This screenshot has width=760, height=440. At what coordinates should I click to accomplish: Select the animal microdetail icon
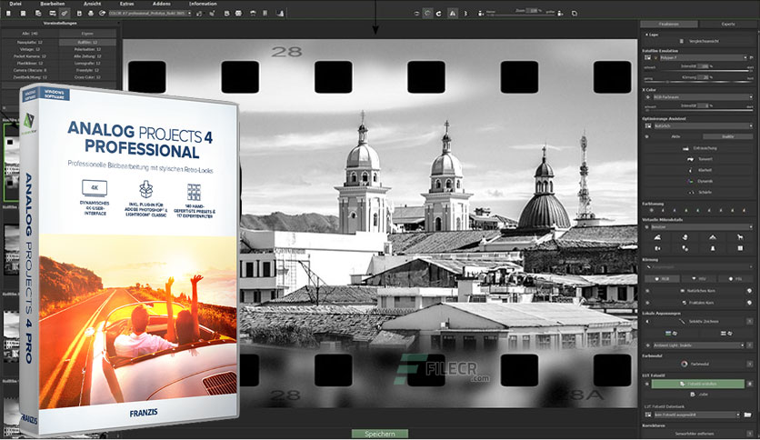(x=740, y=237)
